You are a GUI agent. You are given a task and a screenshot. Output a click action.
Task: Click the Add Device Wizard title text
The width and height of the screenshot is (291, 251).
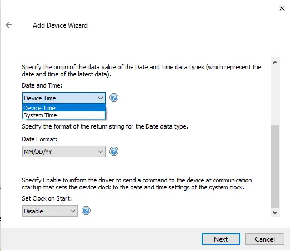(x=60, y=25)
